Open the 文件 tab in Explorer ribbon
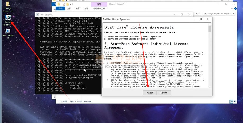The image size is (243, 123). [60, 9]
